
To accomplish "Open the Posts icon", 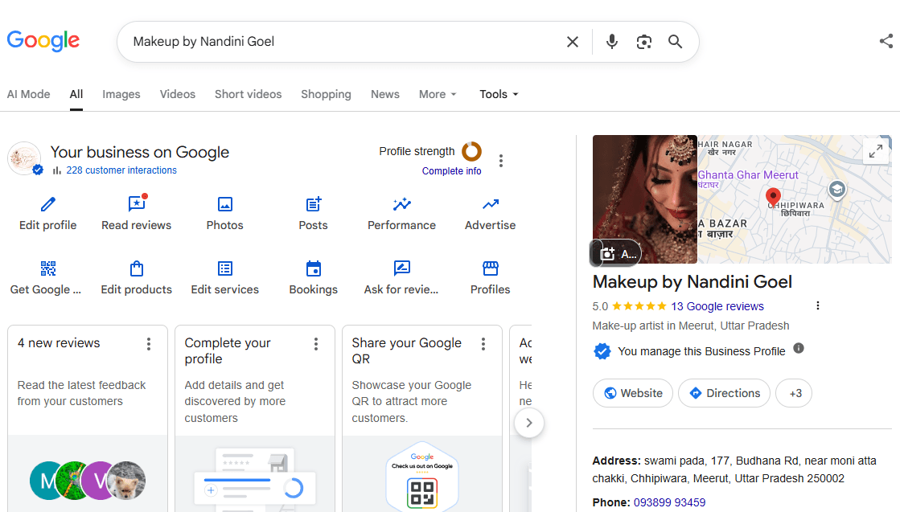I will point(314,204).
